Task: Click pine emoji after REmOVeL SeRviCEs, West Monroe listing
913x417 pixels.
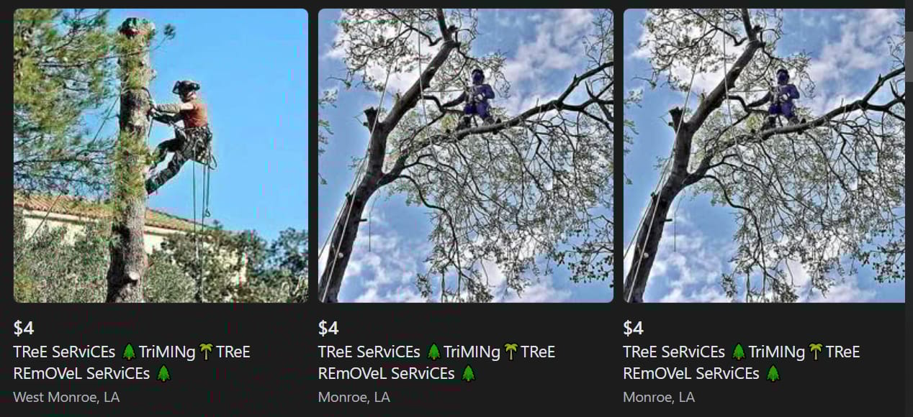Action: 163,373
